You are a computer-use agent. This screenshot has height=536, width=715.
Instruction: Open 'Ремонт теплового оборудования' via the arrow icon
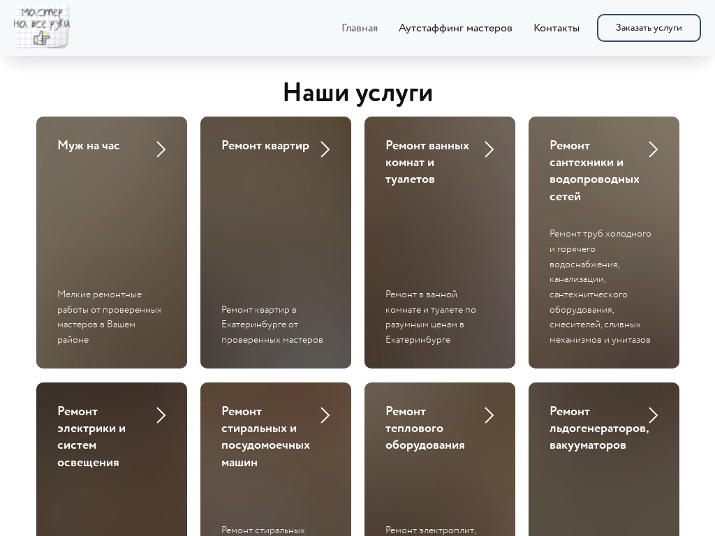tap(489, 415)
